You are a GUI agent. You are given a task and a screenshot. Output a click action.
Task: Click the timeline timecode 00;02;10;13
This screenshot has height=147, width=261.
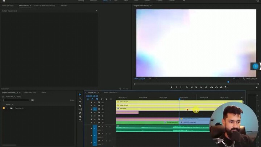point(92,96)
